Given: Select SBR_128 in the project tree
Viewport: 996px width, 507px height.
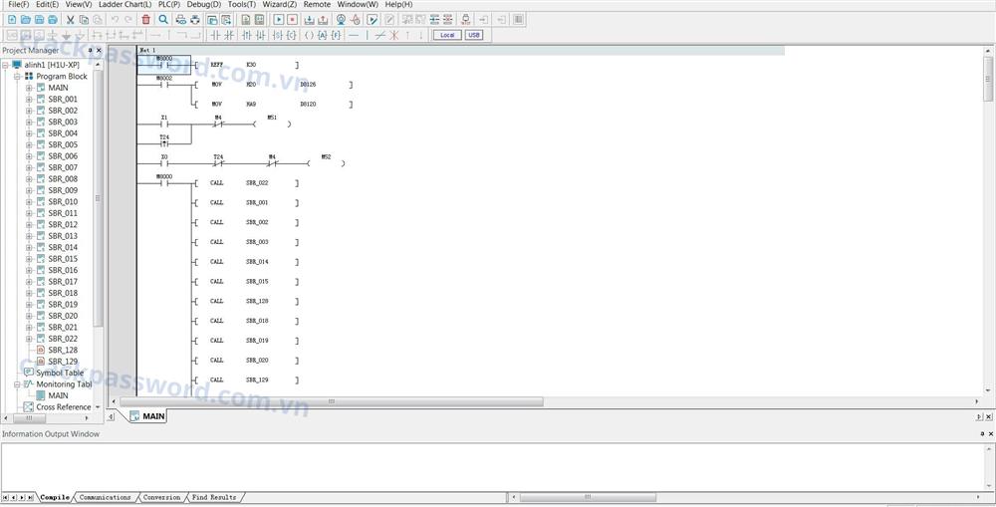Looking at the screenshot, I should (x=62, y=351).
